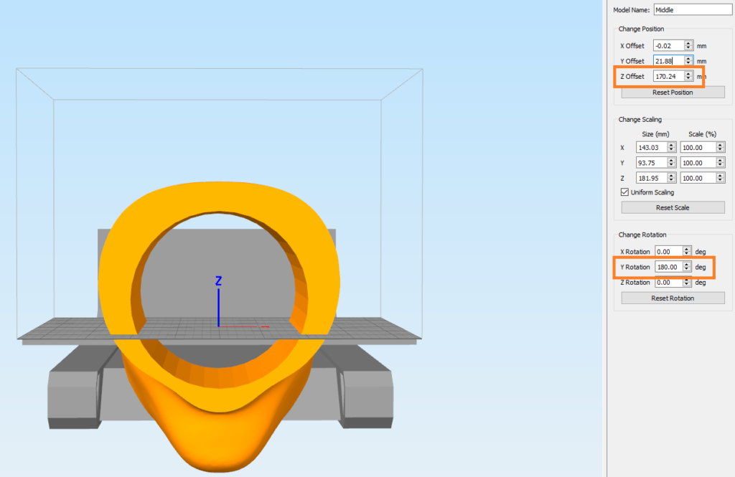The image size is (735, 477).
Task: Click the X Rotation value field
Action: coord(668,252)
